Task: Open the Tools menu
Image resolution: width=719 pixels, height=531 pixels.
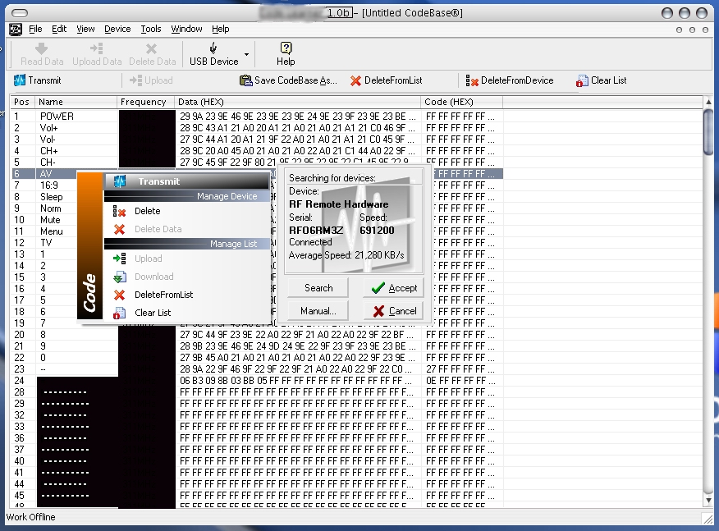Action: tap(151, 29)
